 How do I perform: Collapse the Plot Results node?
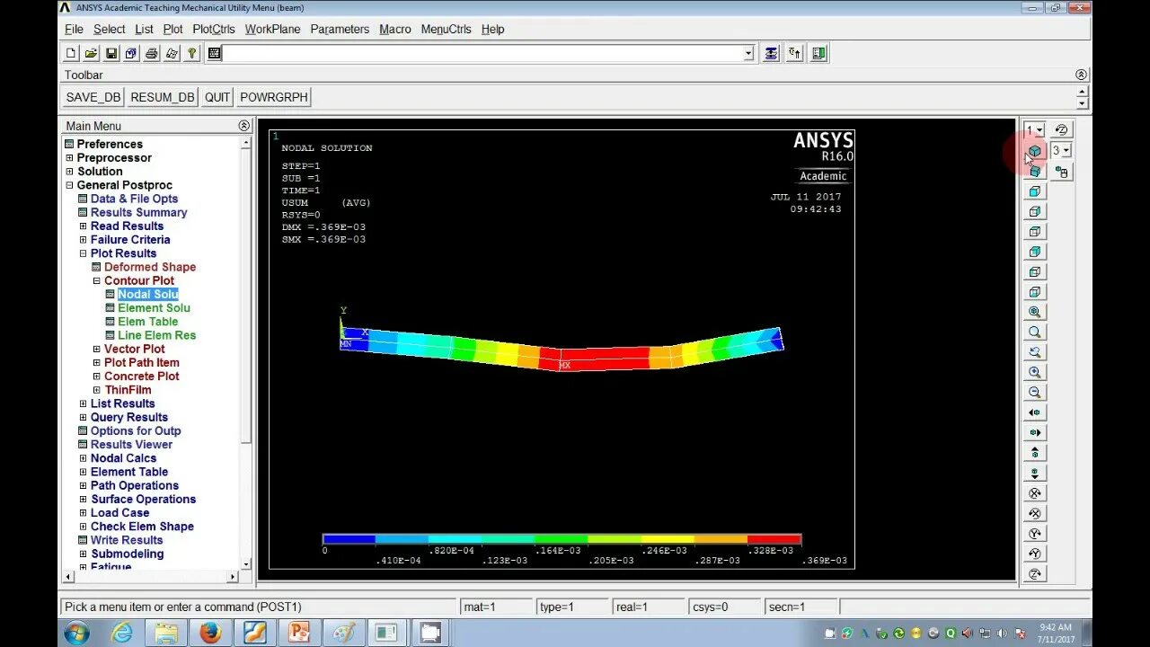pos(83,253)
